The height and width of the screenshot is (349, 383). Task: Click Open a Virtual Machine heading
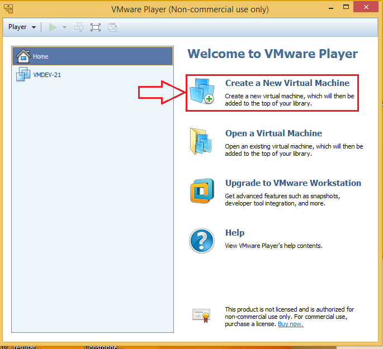273,133
